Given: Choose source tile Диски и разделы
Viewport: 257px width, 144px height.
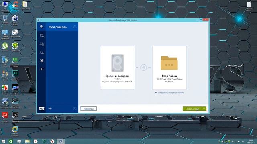Looking at the screenshot, I should (x=117, y=68).
